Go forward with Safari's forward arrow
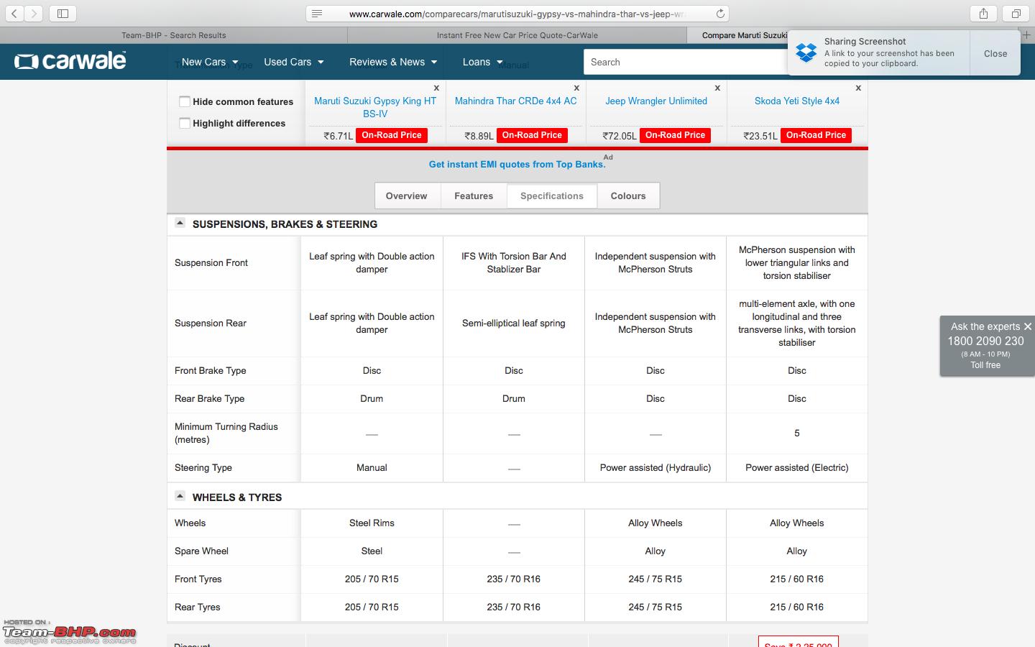Viewport: 1035px width, 647px height. [x=34, y=14]
